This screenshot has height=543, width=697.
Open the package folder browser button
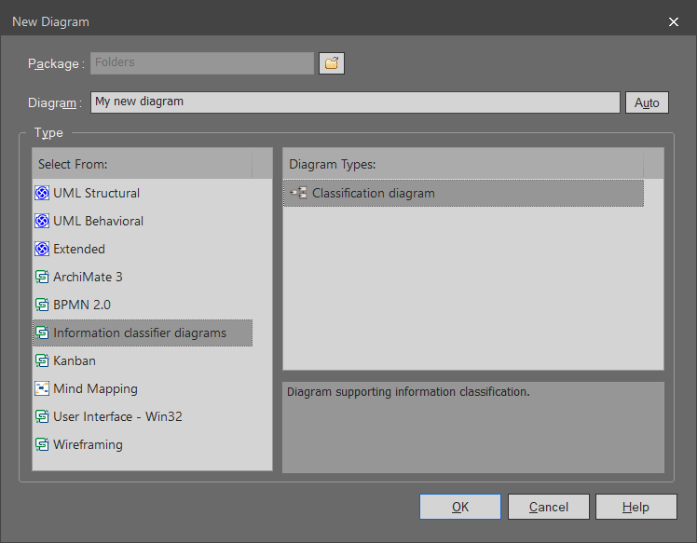point(332,63)
